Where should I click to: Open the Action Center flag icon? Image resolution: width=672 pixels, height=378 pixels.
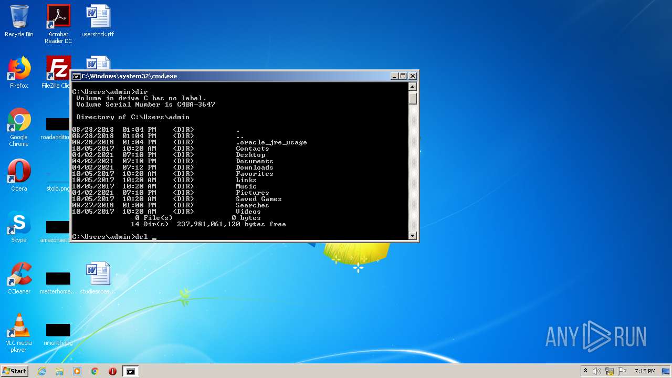pyautogui.click(x=622, y=371)
